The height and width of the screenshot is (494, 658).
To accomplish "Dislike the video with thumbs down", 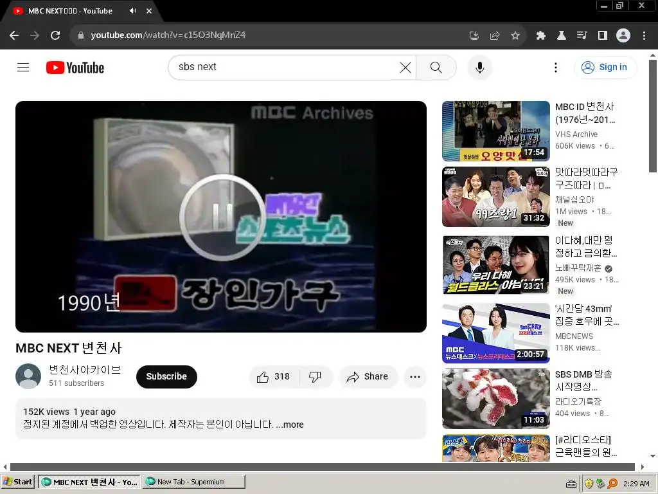I will click(315, 377).
